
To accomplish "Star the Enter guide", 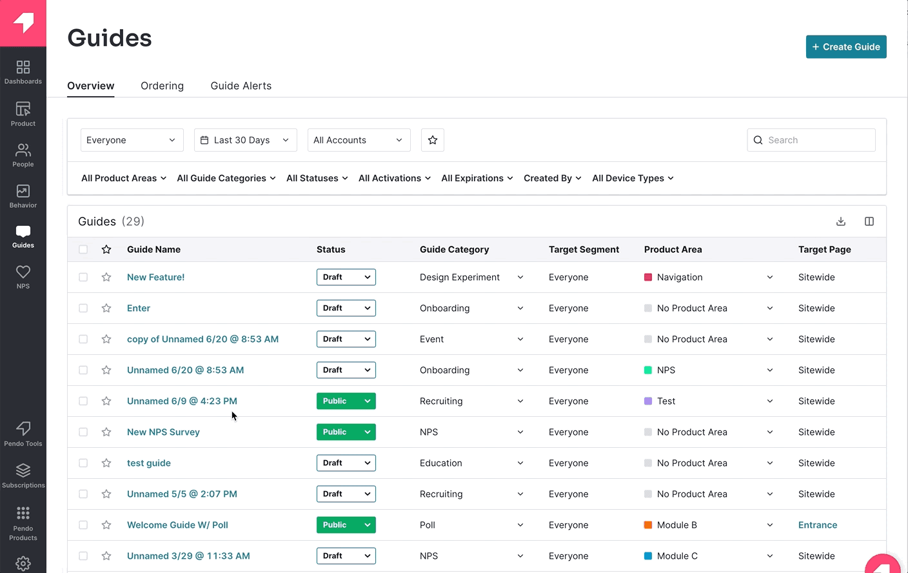I will pos(106,308).
